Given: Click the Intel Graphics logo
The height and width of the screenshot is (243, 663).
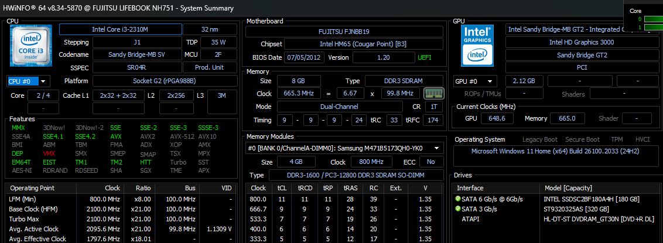Looking at the screenshot, I should point(477,45).
